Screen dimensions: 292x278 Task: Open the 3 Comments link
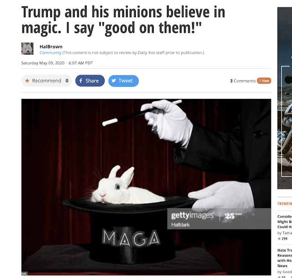pyautogui.click(x=243, y=81)
